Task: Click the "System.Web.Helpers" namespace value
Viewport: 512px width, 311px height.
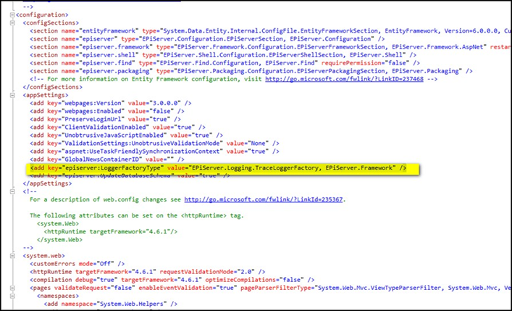Action: point(133,304)
